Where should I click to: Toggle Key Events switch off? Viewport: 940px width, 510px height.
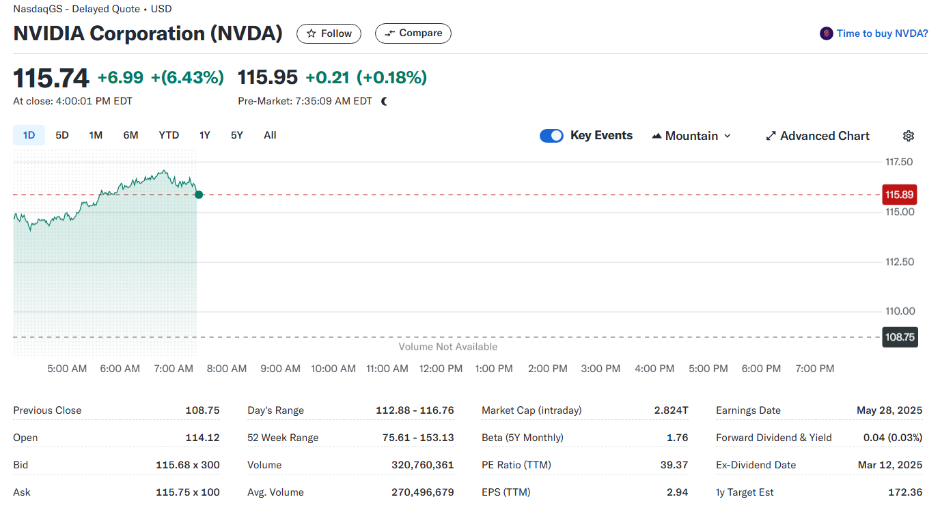pyautogui.click(x=551, y=136)
